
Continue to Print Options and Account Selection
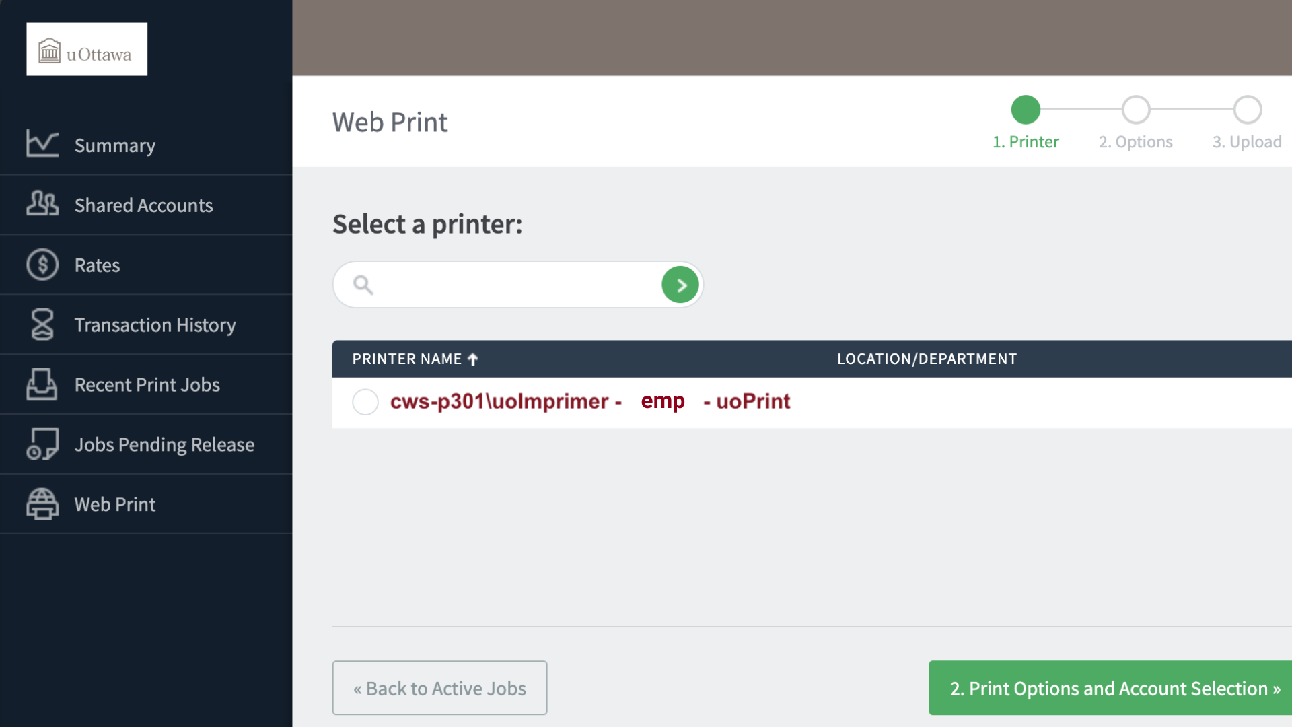(1110, 687)
